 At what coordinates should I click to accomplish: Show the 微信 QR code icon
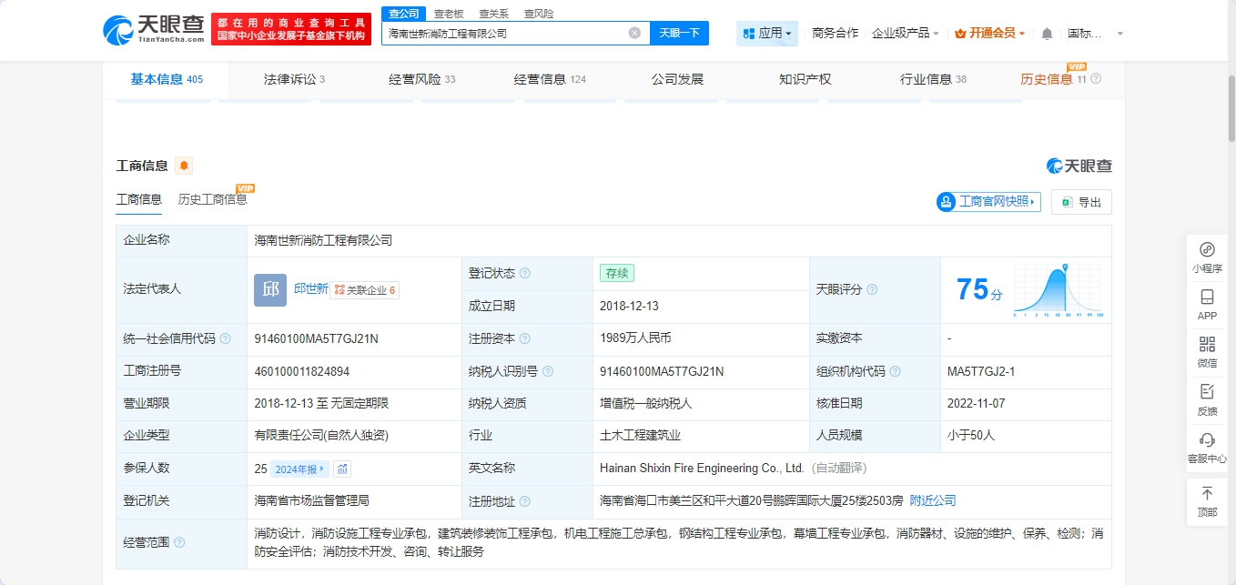click(x=1207, y=351)
